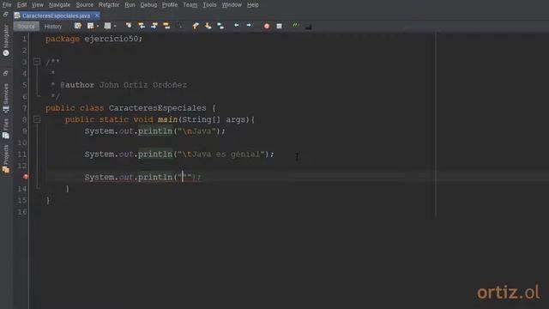Open the minimized Projects panel

pyautogui.click(x=6, y=159)
